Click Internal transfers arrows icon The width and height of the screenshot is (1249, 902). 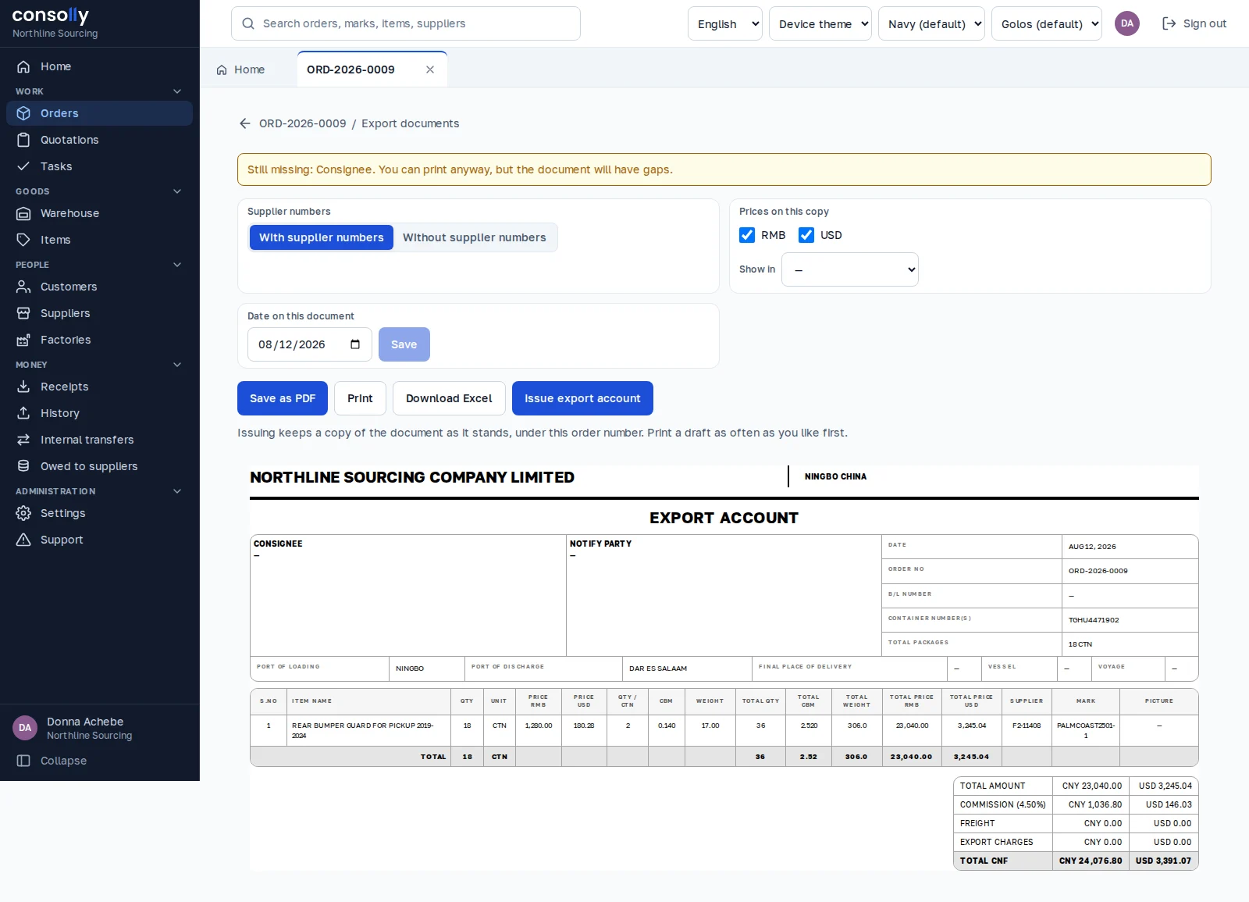pos(23,440)
